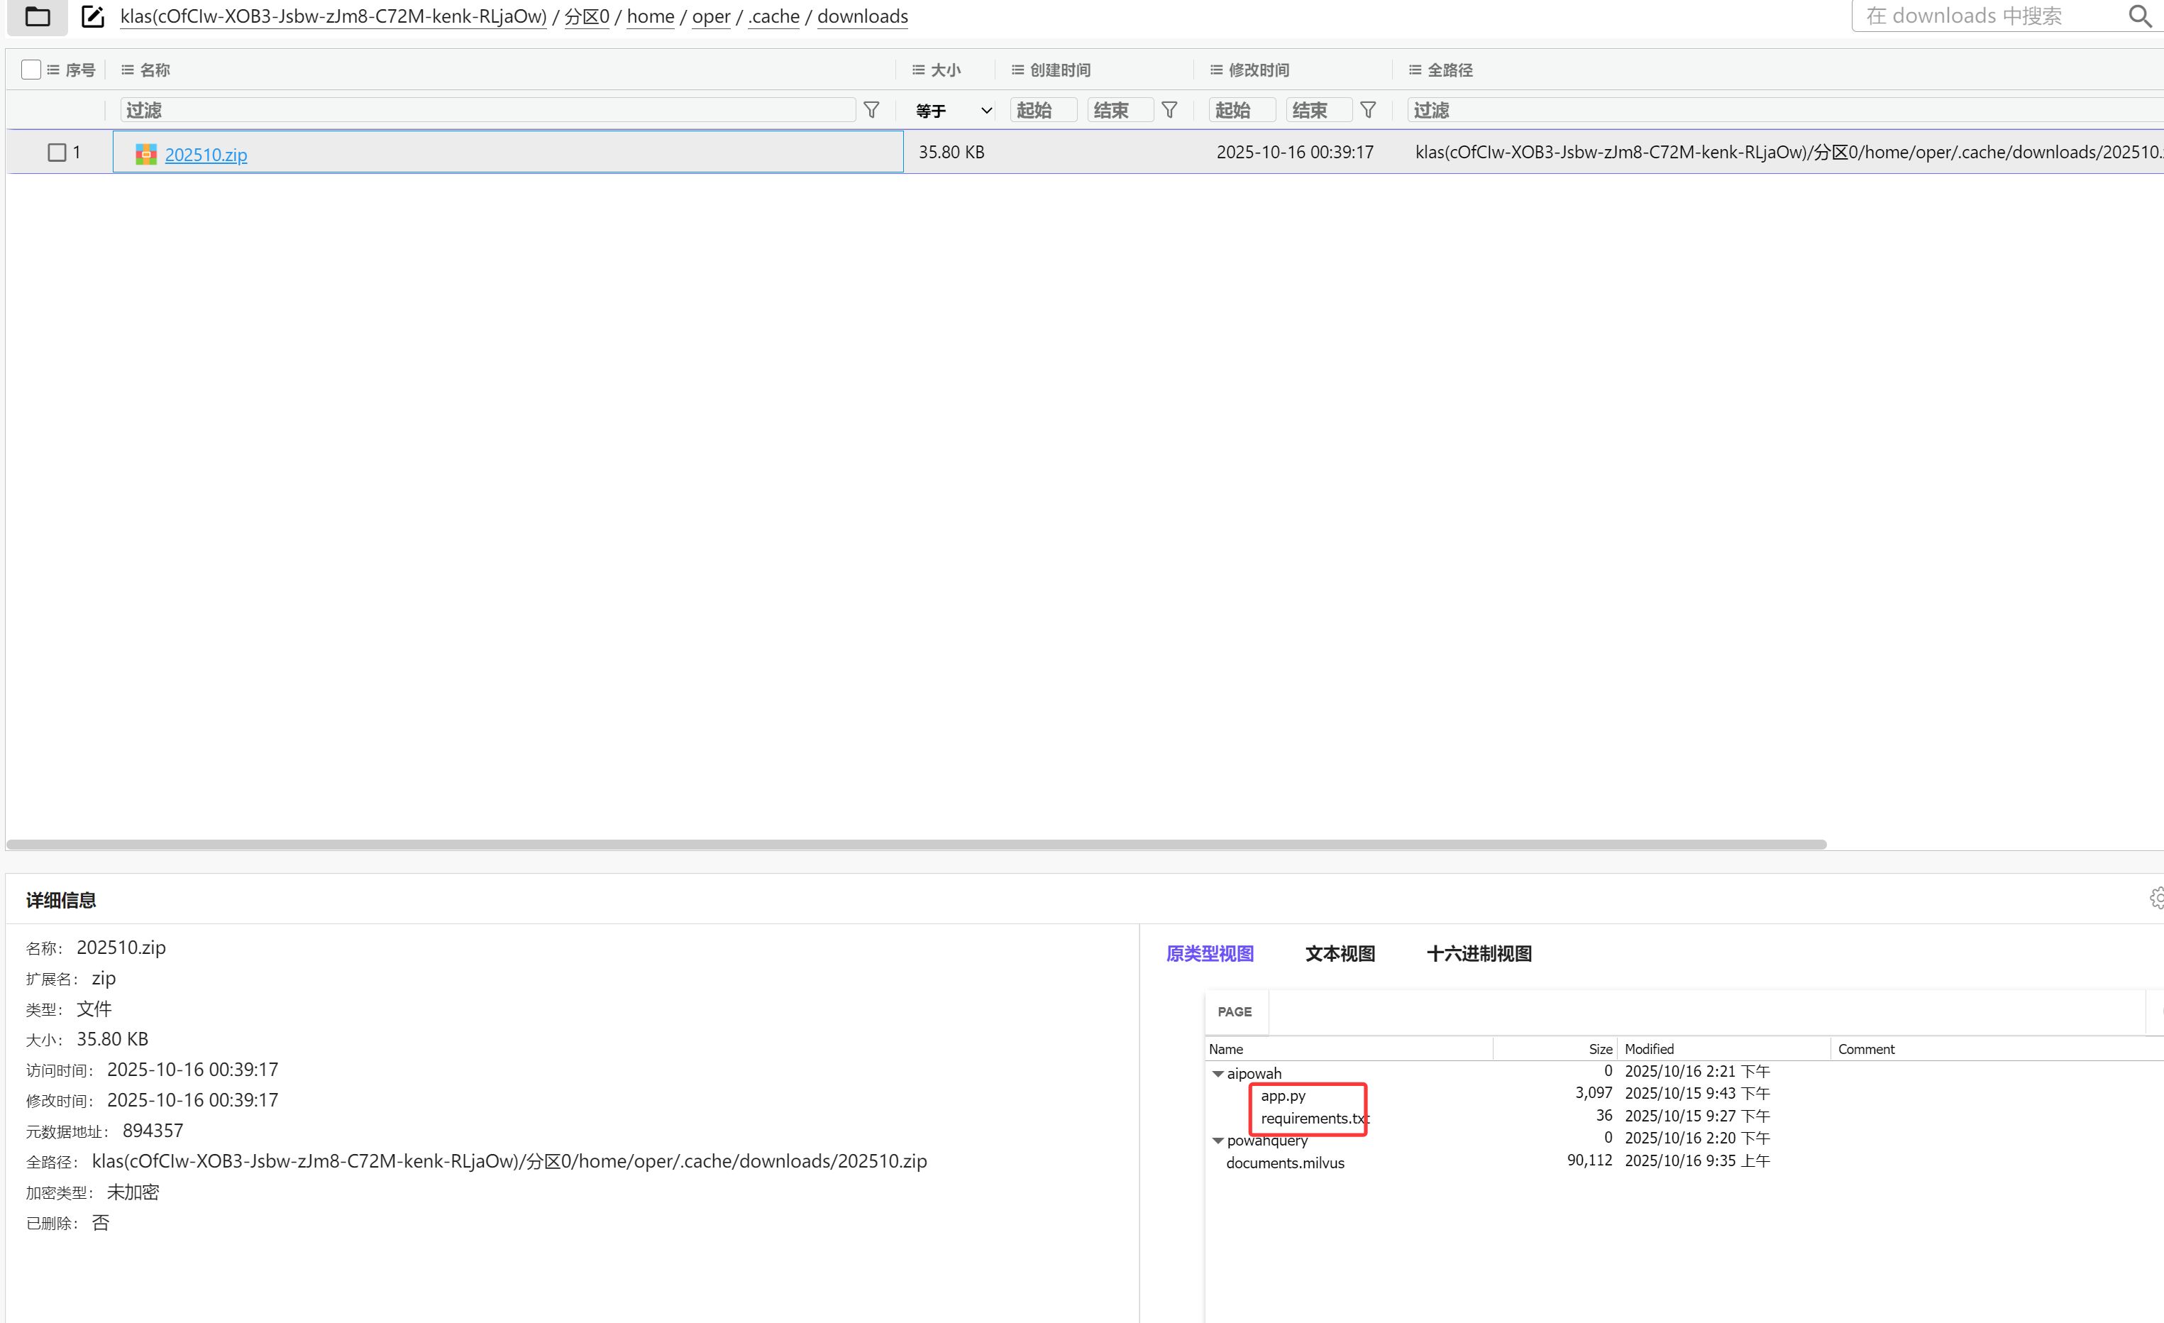Click the search magnifier icon
2164x1323 pixels.
[2139, 16]
